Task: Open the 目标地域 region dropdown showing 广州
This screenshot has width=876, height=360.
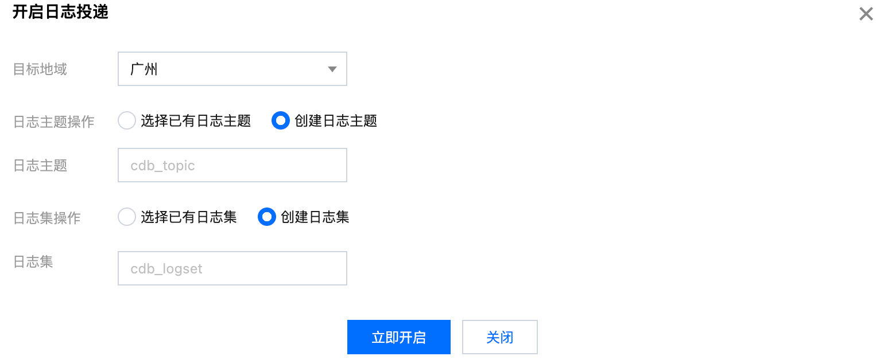Action: click(232, 69)
